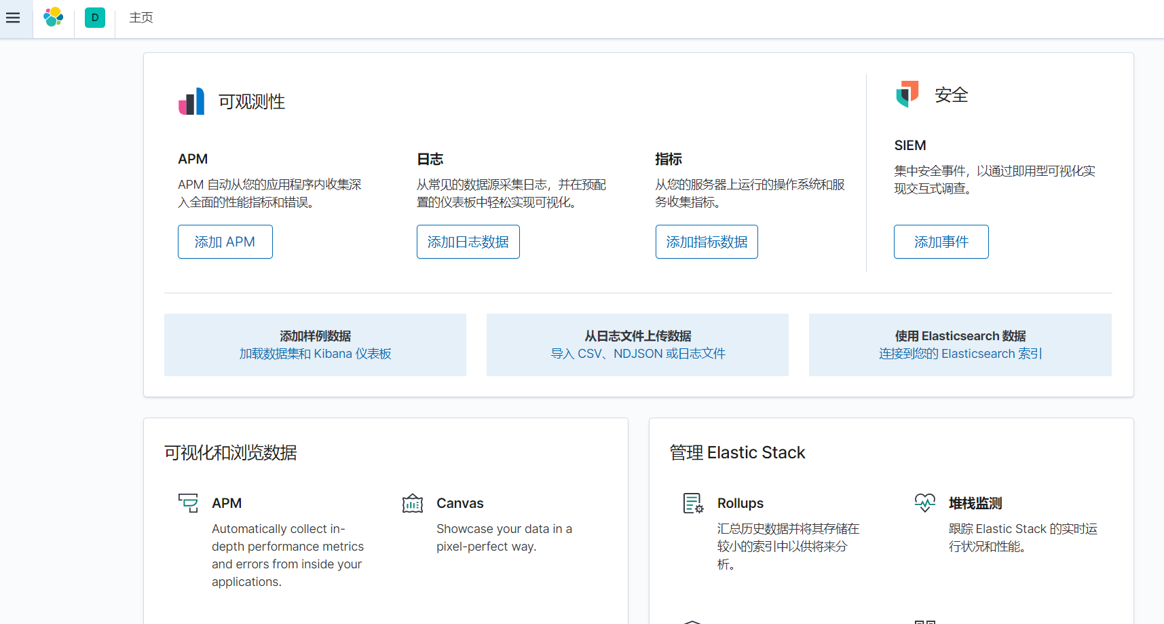Click the 添加事件 button
Image resolution: width=1164 pixels, height=624 pixels.
click(941, 242)
